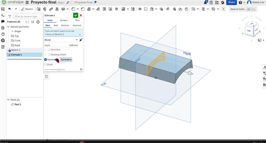
Task: Select the Plane tool icon
Action: pos(193,9)
